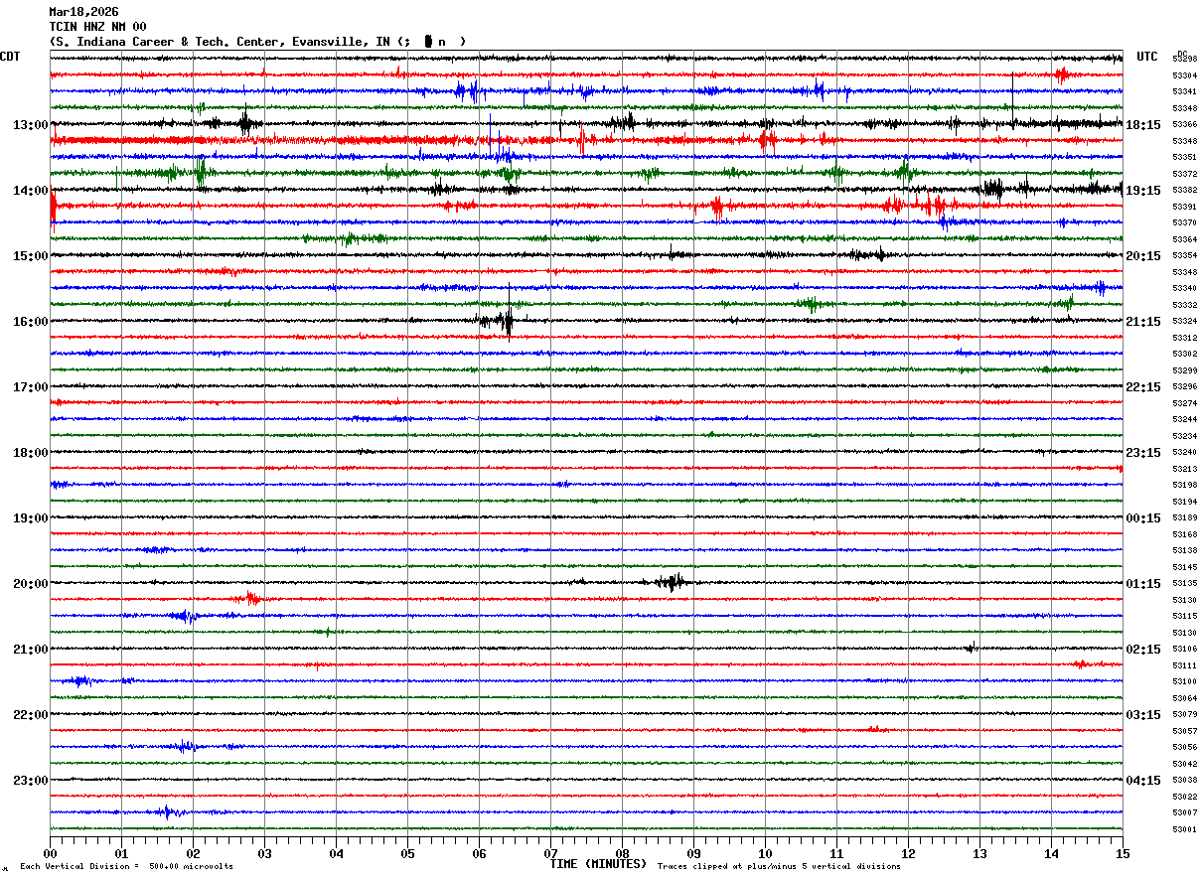This screenshot has width=1202, height=880.
Task: Select the DC offset value 53038
Action: 1184,780
